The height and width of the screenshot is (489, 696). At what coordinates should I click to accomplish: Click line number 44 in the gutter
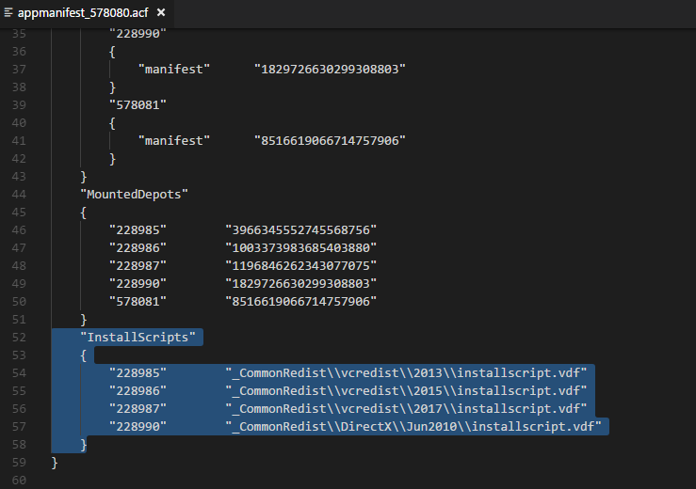tap(20, 194)
